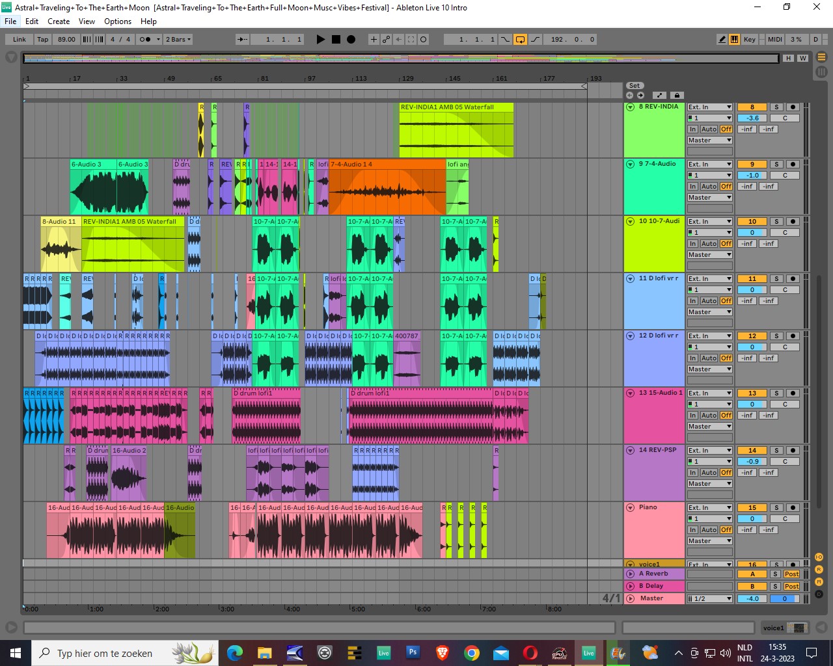
Task: Open Master output dropdown on 9 7-4-Audio
Action: [710, 198]
